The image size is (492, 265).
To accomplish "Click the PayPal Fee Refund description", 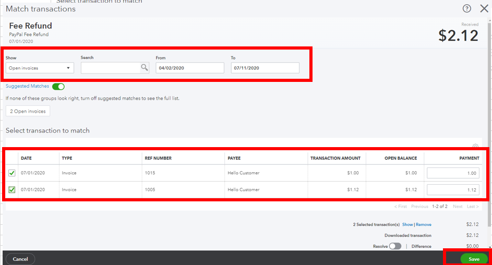I will (29, 34).
